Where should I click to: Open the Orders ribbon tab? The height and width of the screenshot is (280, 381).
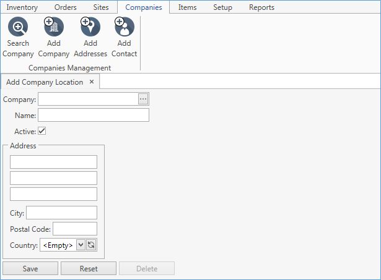pos(65,7)
